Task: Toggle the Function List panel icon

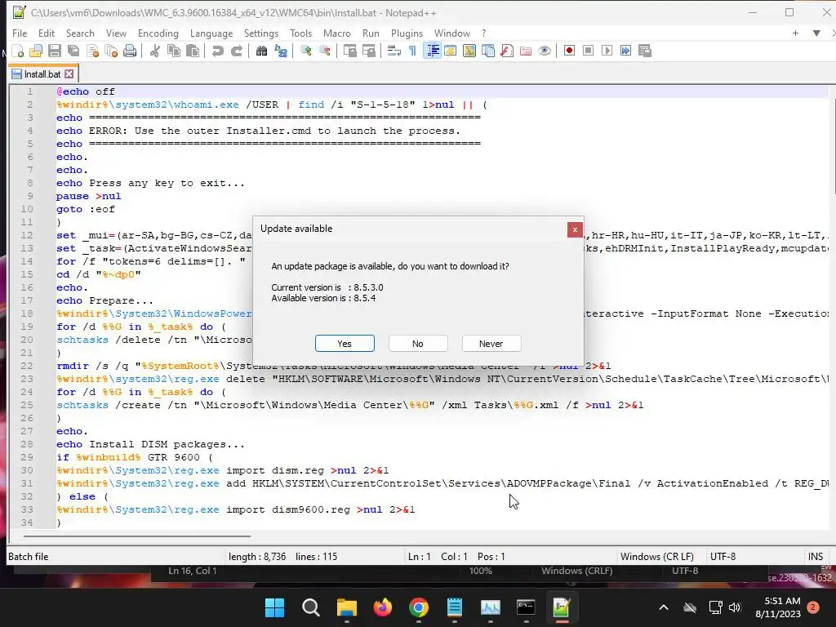Action: 507,51
